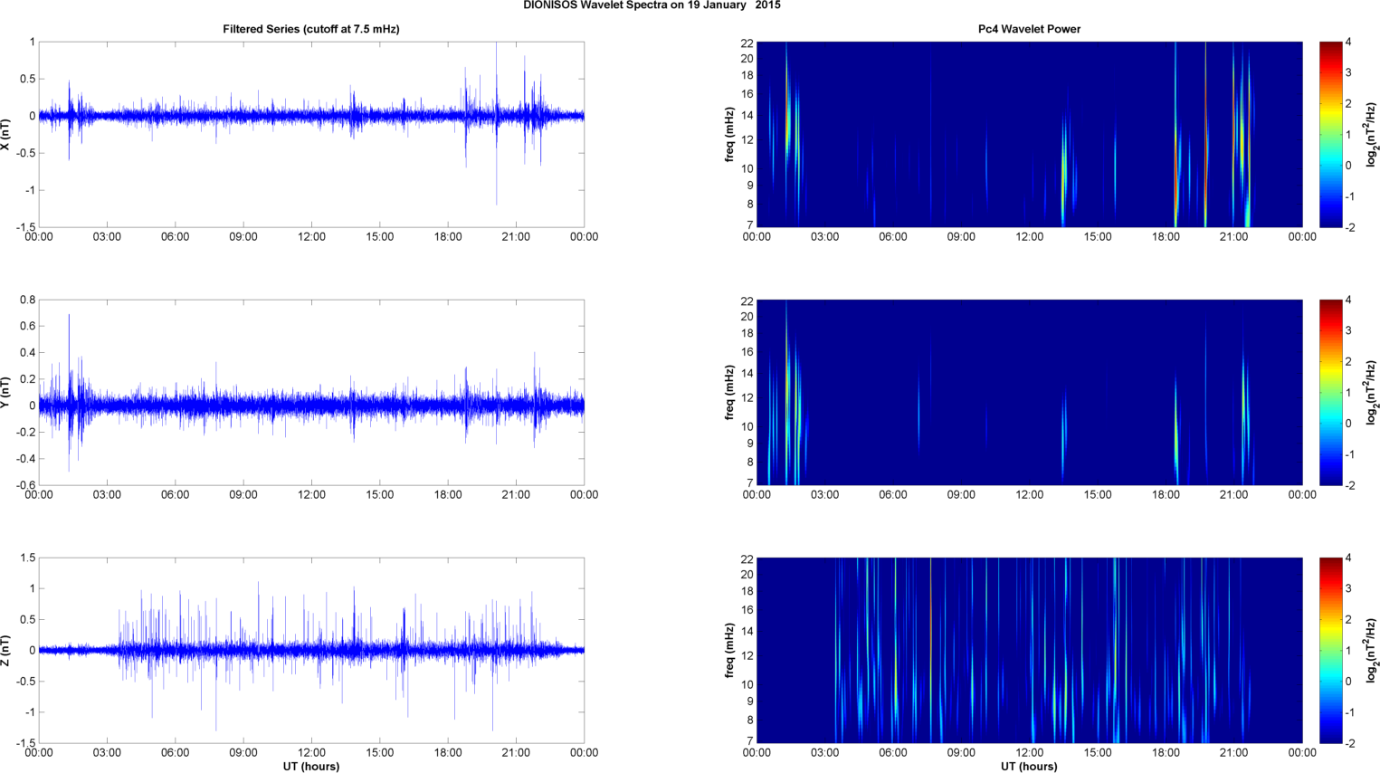Click the '1.5' tick on Z series y-axis
The image size is (1380, 773).
[27, 558]
